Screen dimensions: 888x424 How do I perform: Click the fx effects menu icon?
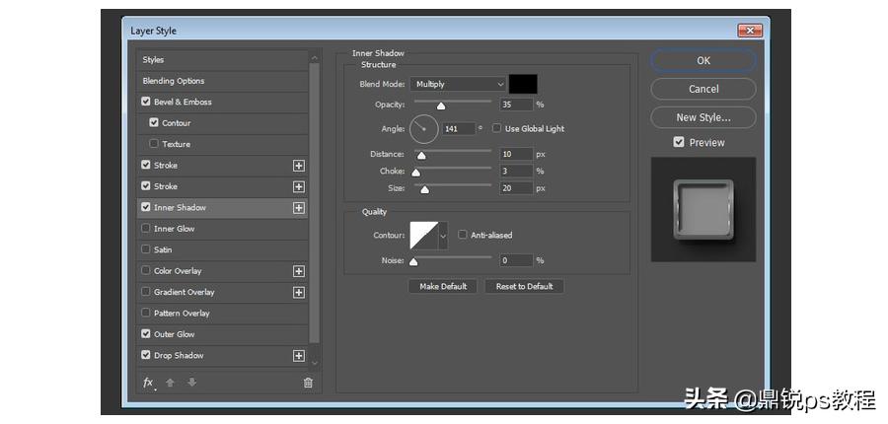coord(148,384)
